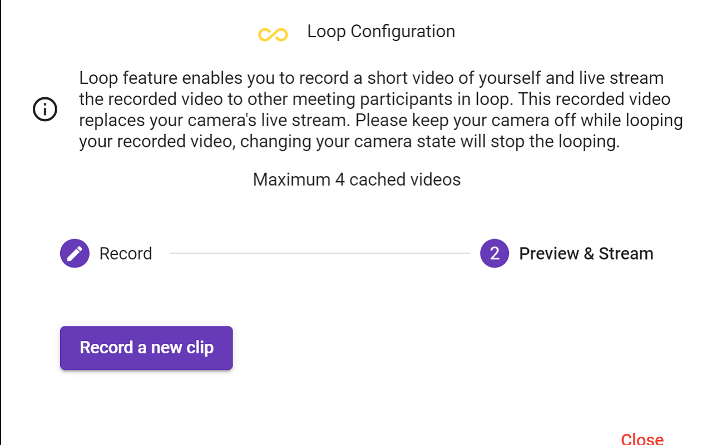Start recording with Record a new clip
Viewport: 712px width, 445px height.
pyautogui.click(x=146, y=348)
